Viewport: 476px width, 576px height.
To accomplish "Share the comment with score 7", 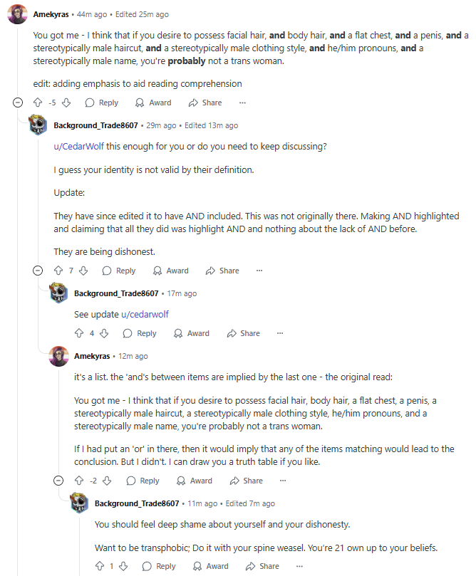I will tap(222, 271).
